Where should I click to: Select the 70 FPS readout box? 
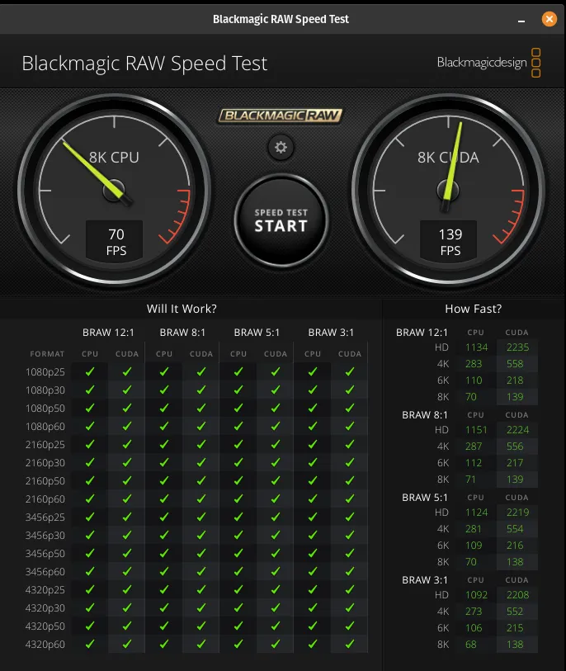(116, 241)
